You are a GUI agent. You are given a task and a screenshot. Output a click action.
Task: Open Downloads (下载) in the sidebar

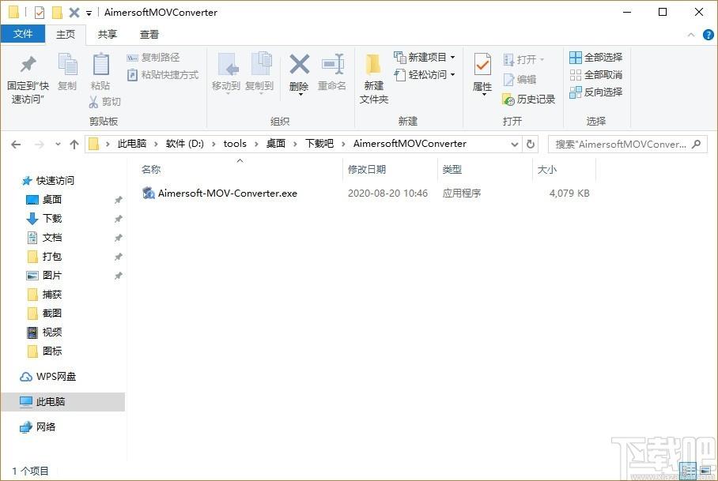click(44, 219)
